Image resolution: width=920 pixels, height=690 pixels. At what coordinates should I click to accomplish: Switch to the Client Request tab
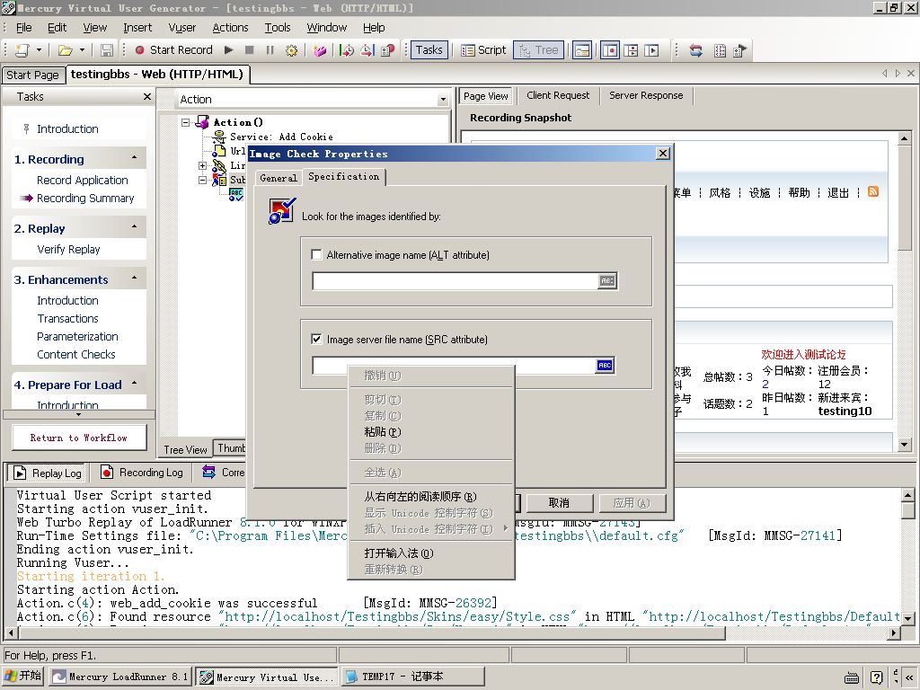(x=558, y=95)
